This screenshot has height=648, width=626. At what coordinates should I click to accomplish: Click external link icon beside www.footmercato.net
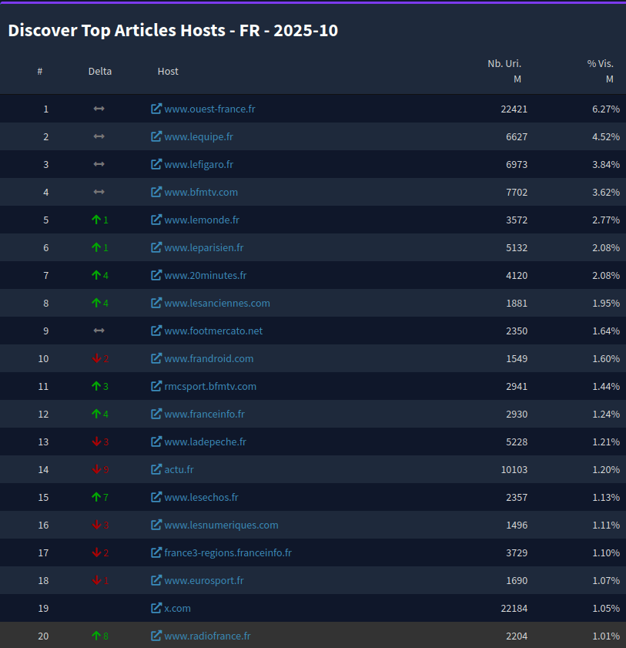pos(156,331)
